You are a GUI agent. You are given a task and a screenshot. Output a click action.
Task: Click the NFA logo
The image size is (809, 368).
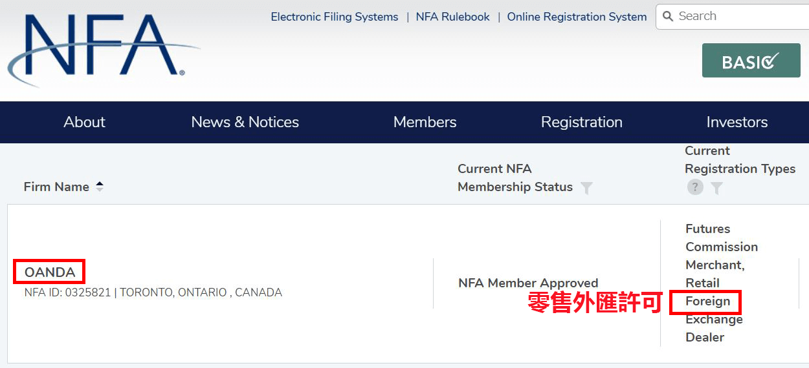click(x=104, y=50)
